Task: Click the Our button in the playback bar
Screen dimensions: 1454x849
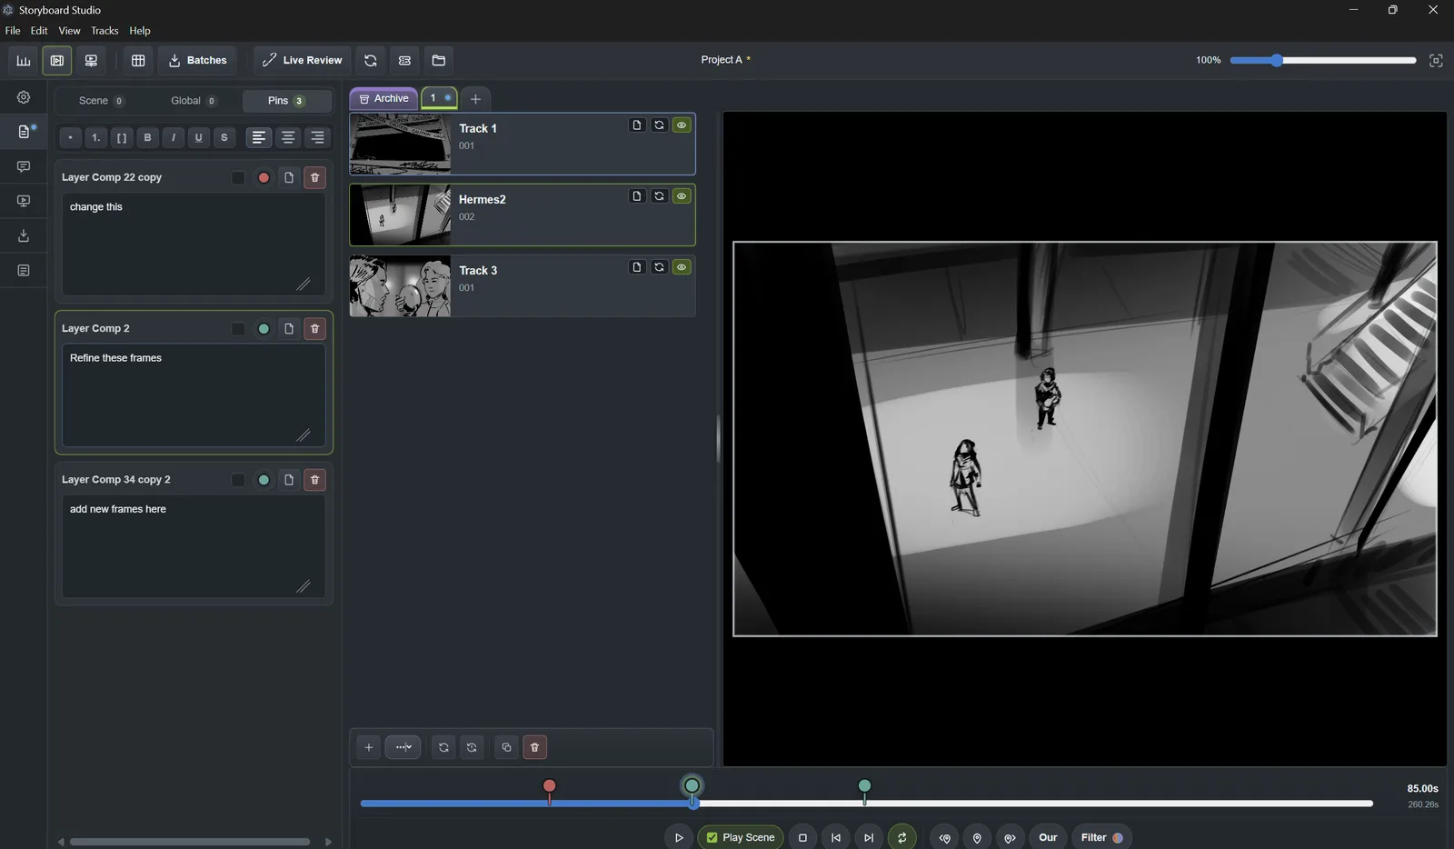Action: 1048,837
